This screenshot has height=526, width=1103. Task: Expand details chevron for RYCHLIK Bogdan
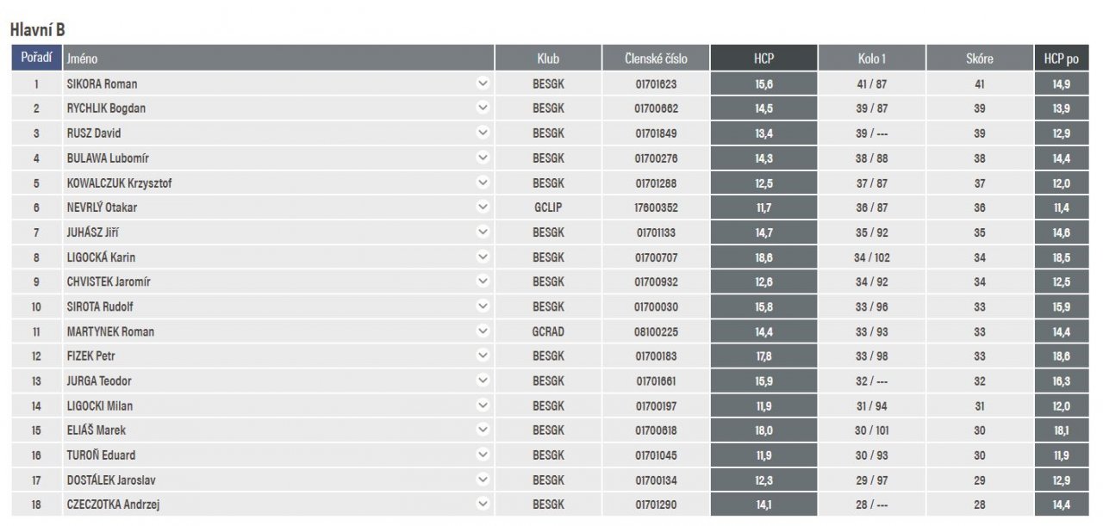point(483,108)
